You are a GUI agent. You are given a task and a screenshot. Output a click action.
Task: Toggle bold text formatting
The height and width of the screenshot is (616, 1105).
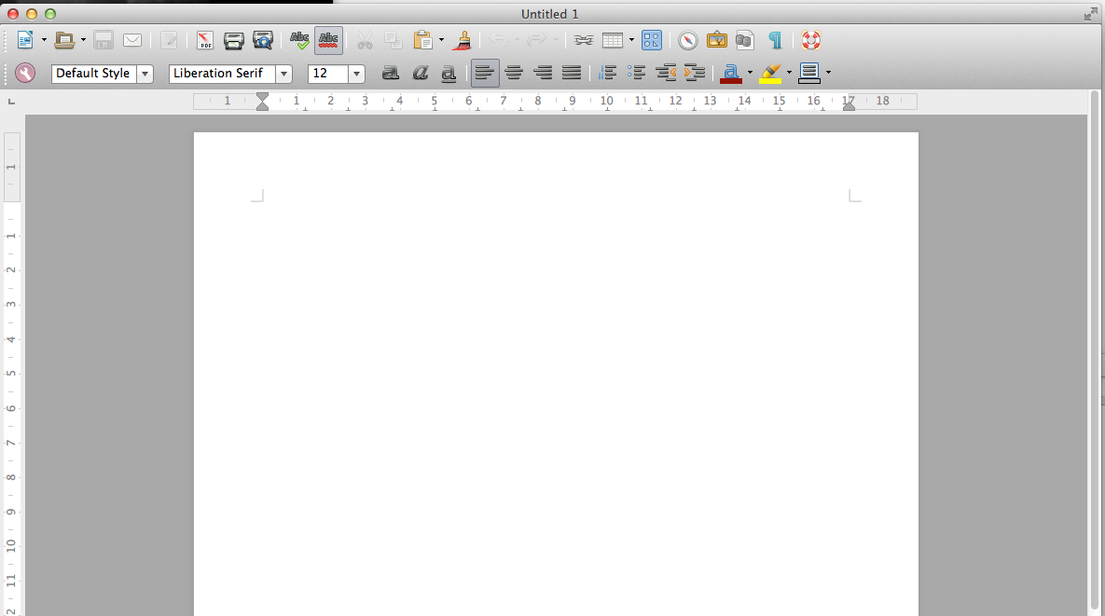coord(391,73)
